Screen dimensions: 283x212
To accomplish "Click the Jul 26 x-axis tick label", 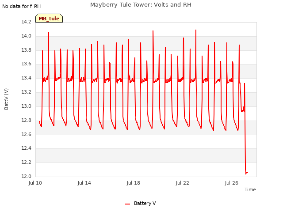I will [x=232, y=183].
